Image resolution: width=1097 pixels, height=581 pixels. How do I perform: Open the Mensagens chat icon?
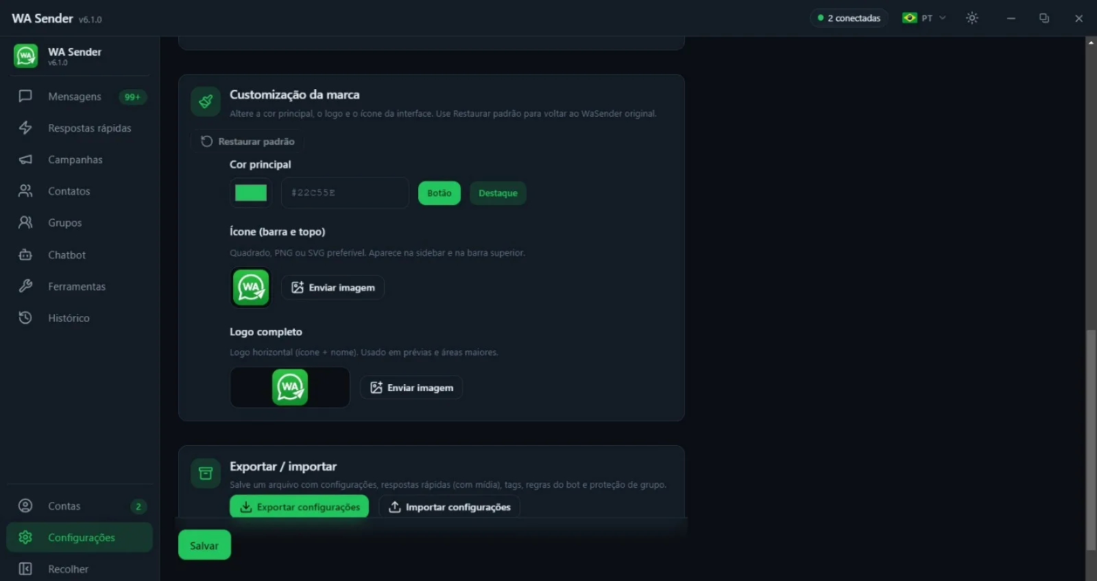click(25, 96)
